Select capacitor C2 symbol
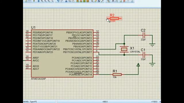Image resolution: width=184 pixels, height=103 pixels. click(x=144, y=35)
